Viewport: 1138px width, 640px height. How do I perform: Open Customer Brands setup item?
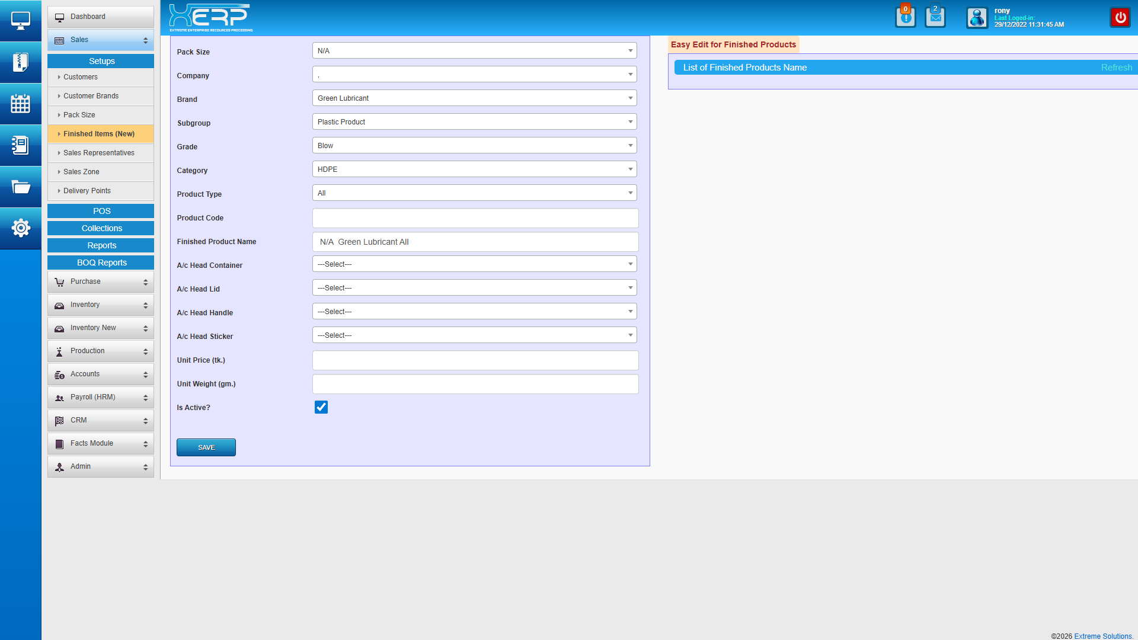(x=91, y=96)
